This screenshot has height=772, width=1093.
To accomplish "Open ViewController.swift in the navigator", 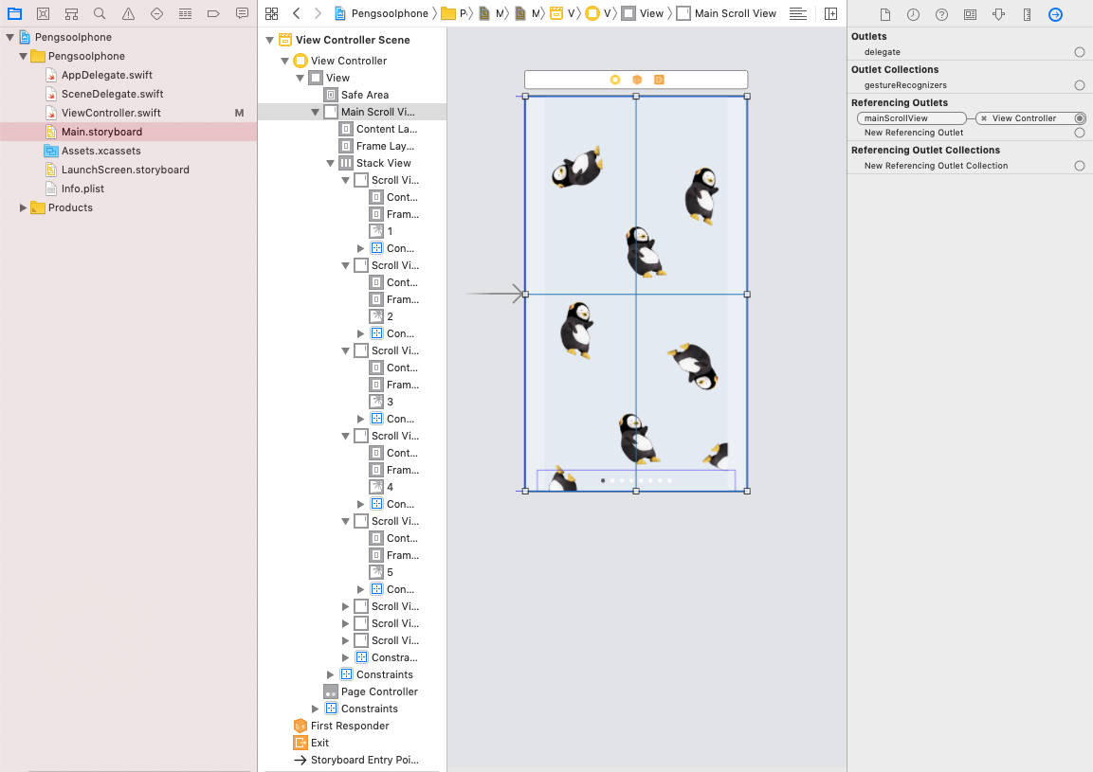I will point(111,113).
